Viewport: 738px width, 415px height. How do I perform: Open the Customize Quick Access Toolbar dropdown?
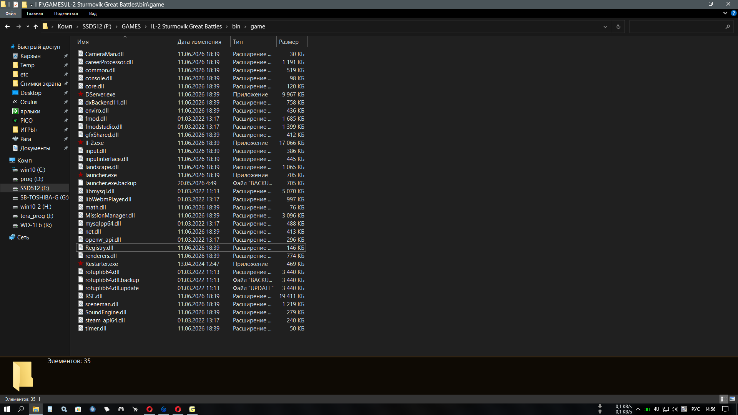(31, 5)
